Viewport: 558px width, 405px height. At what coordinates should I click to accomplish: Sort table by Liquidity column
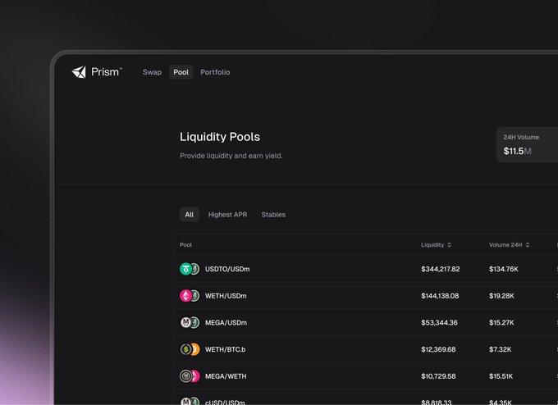[436, 244]
